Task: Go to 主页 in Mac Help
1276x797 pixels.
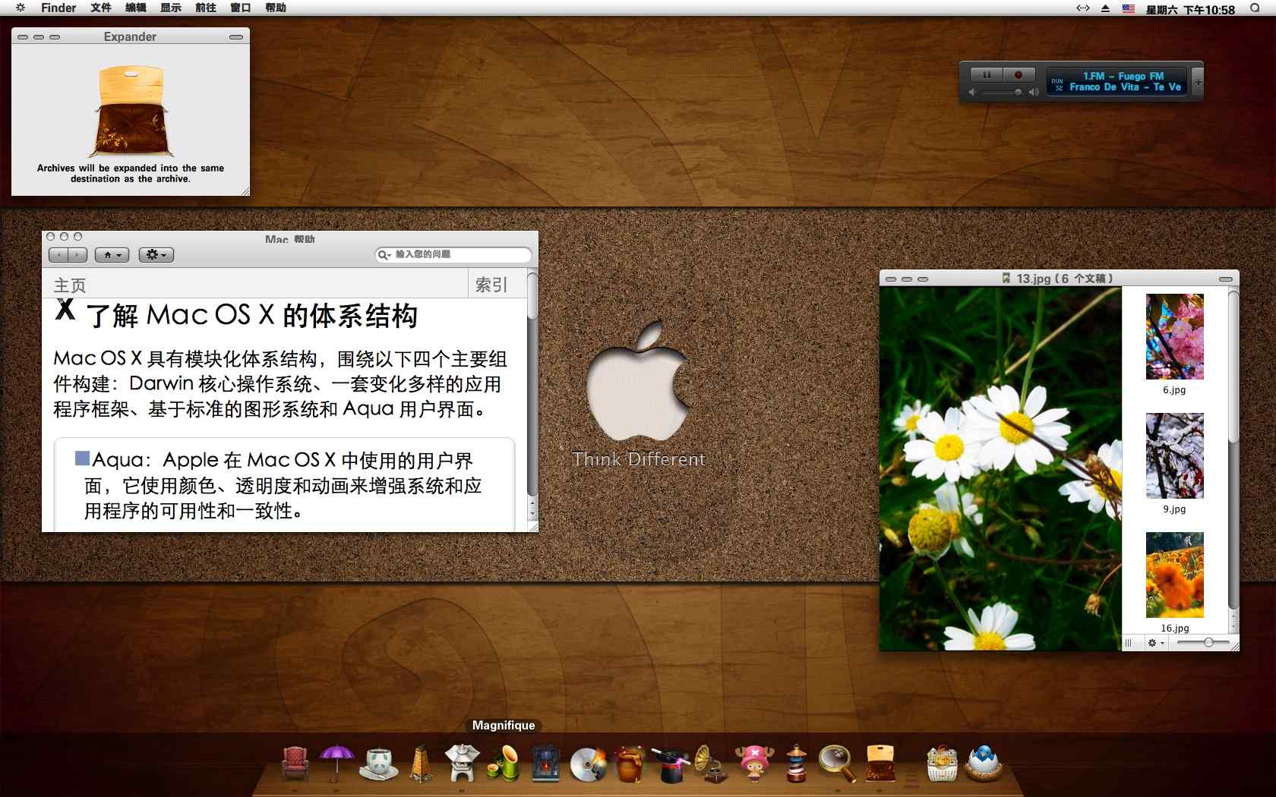Action: pos(70,285)
